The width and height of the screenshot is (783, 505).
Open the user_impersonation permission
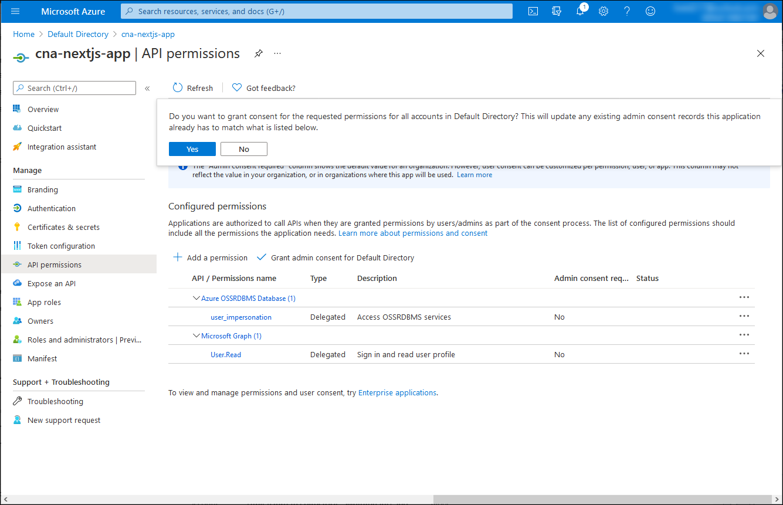point(241,317)
